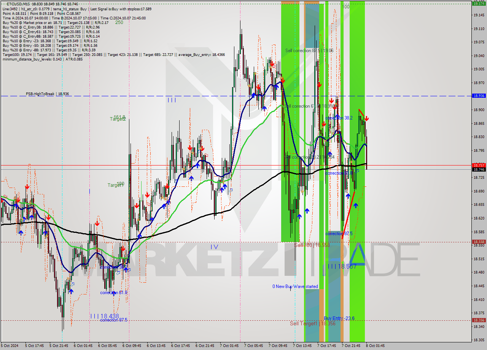Click the 'I V' wave label
The image size is (487, 350).
click(215, 247)
